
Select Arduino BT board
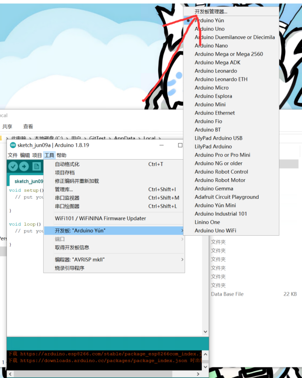[231, 130]
